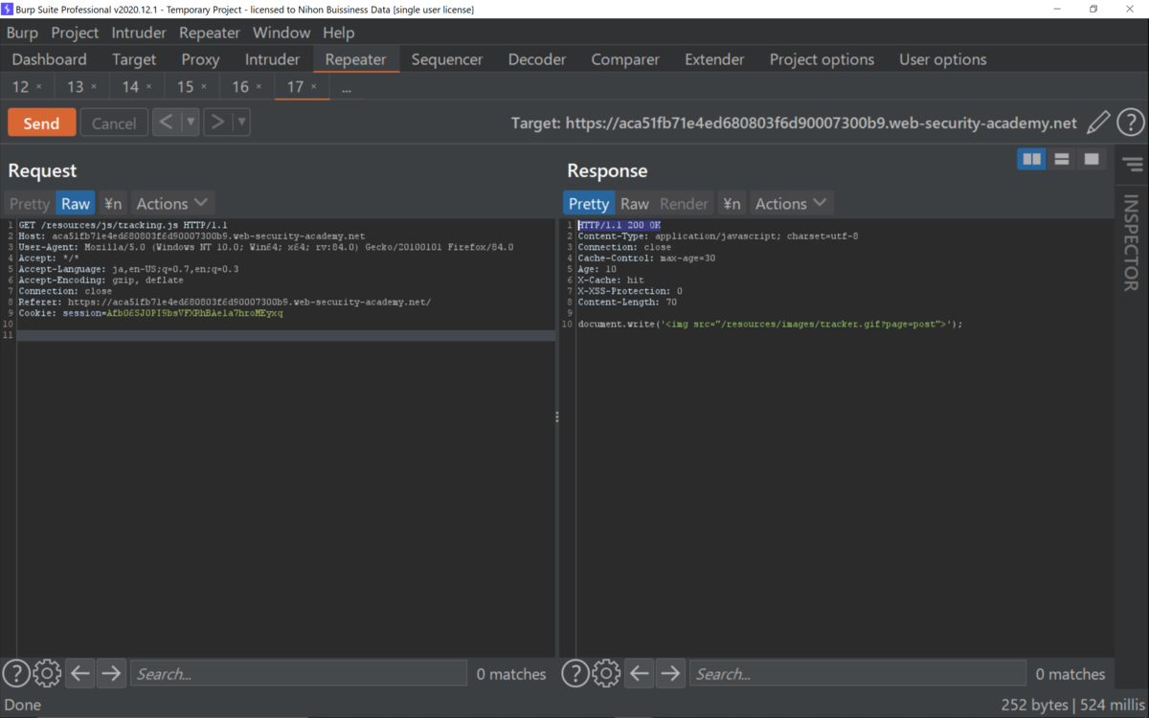1149x718 pixels.
Task: Select top-bottom split layout icon
Action: [1062, 159]
